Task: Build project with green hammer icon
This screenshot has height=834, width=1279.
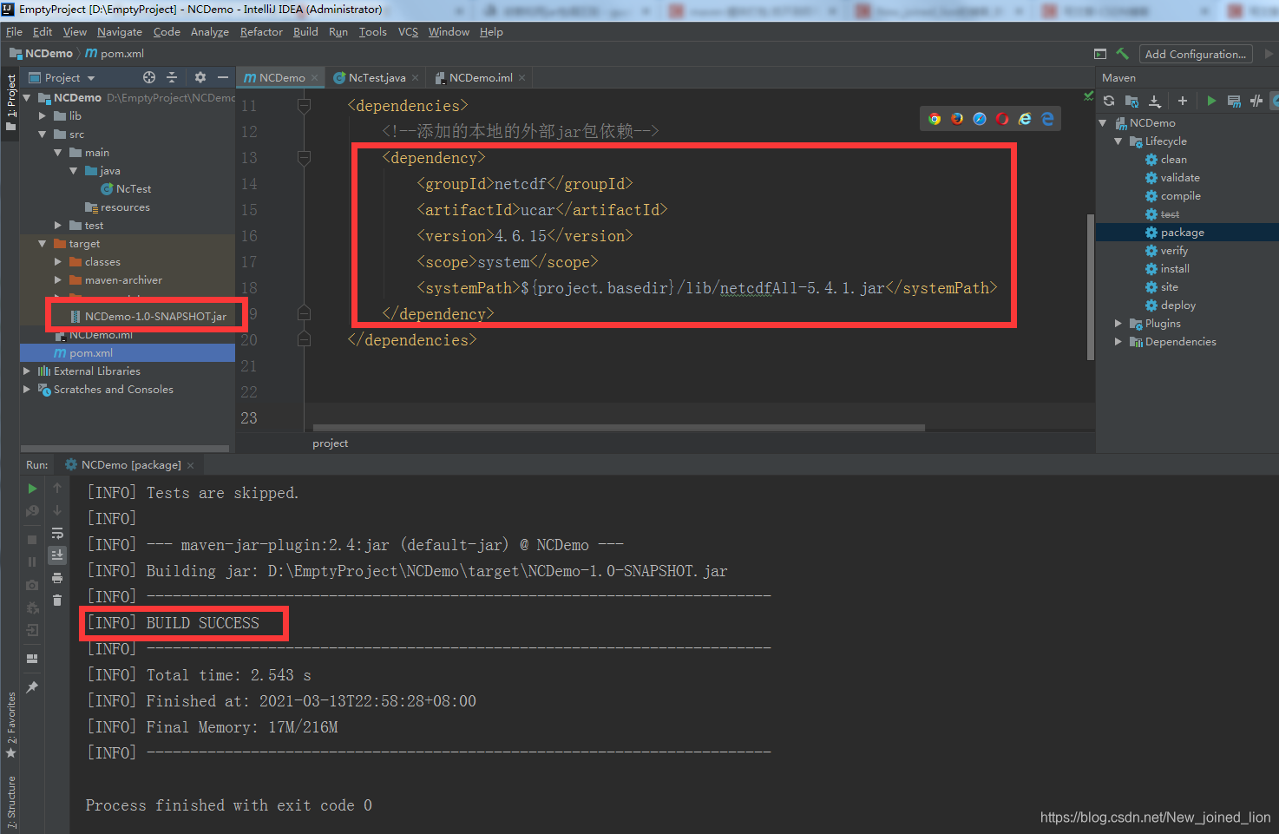Action: 1123,54
